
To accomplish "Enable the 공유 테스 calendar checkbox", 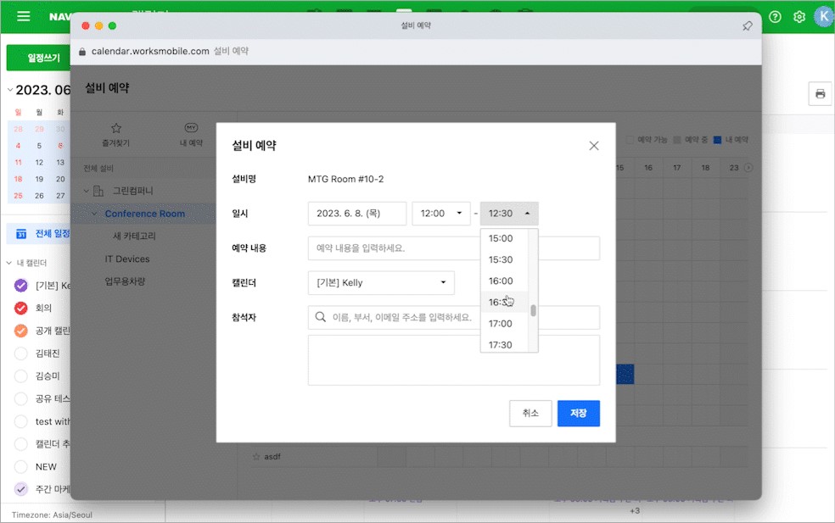I will pos(20,398).
